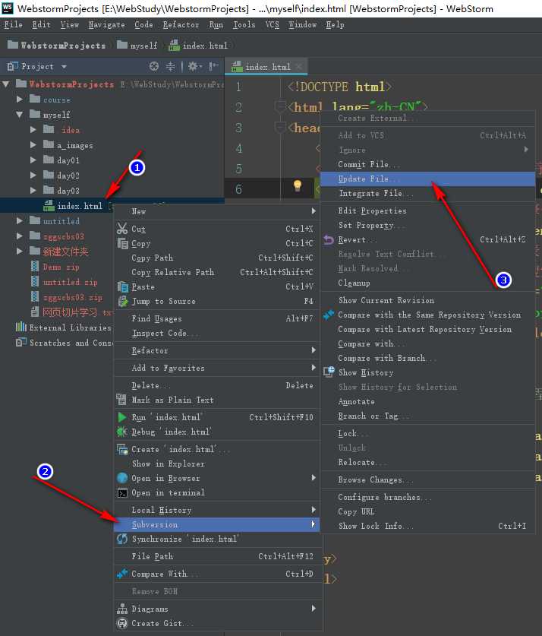
Task: Select Browse Changes entry
Action: click(x=428, y=479)
